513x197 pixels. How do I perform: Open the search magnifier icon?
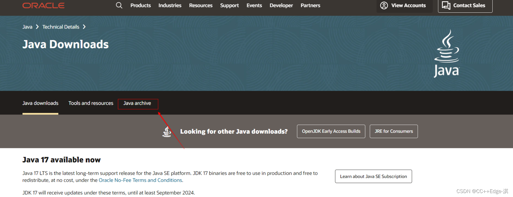pyautogui.click(x=119, y=5)
